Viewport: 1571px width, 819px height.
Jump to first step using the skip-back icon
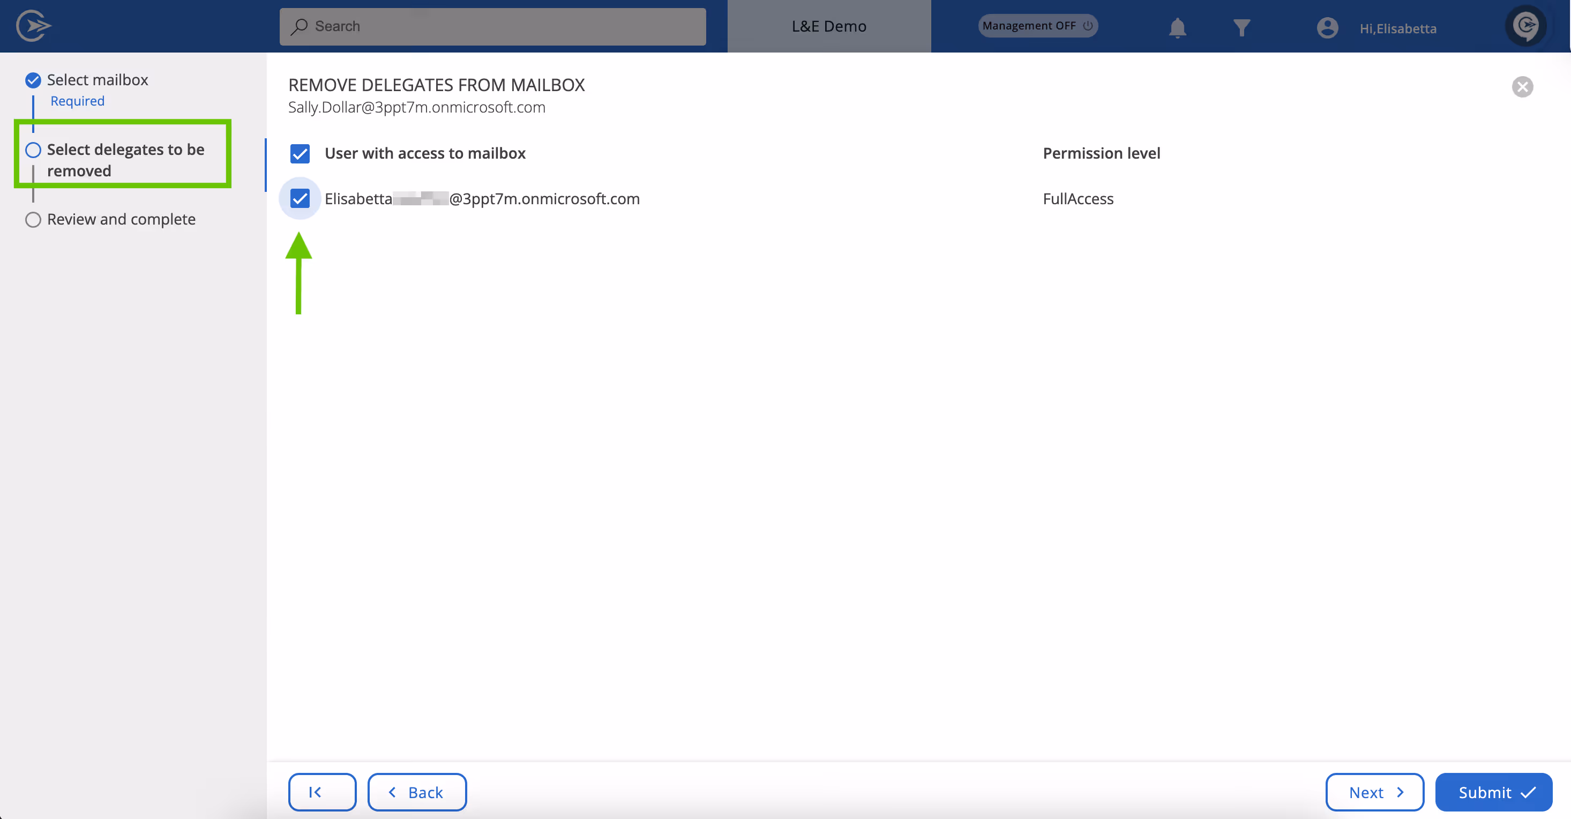(322, 792)
